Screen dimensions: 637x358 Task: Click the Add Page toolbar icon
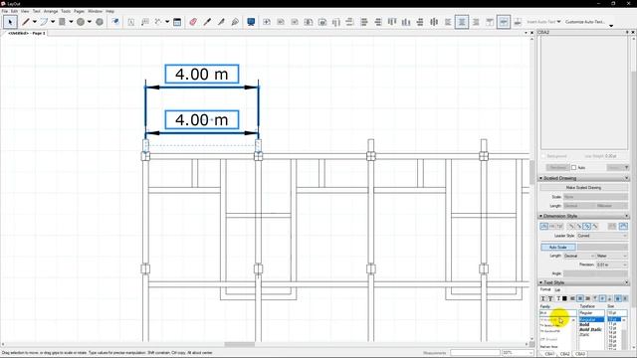pos(267,22)
